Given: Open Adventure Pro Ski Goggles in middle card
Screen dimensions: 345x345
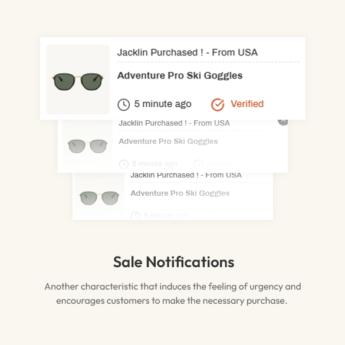Looking at the screenshot, I should 168,142.
